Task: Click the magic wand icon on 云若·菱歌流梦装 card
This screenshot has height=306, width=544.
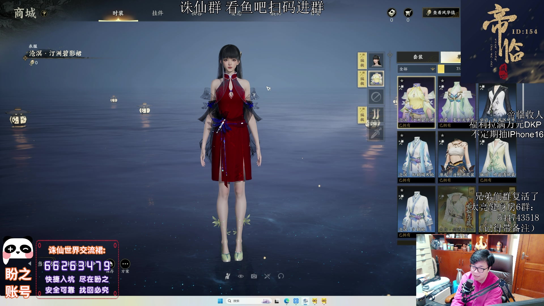Action: [x=442, y=87]
